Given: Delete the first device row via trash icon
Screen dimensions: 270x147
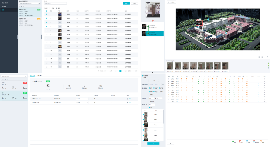Looking at the screenshot, I should 127,99.
